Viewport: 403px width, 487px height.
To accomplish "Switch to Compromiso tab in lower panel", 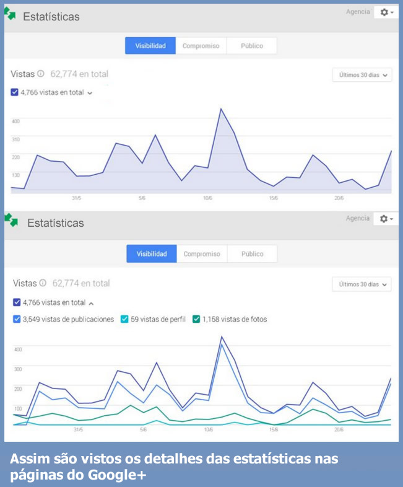I will [202, 254].
